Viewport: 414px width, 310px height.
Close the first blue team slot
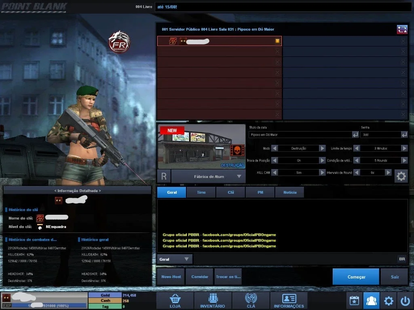403,41
